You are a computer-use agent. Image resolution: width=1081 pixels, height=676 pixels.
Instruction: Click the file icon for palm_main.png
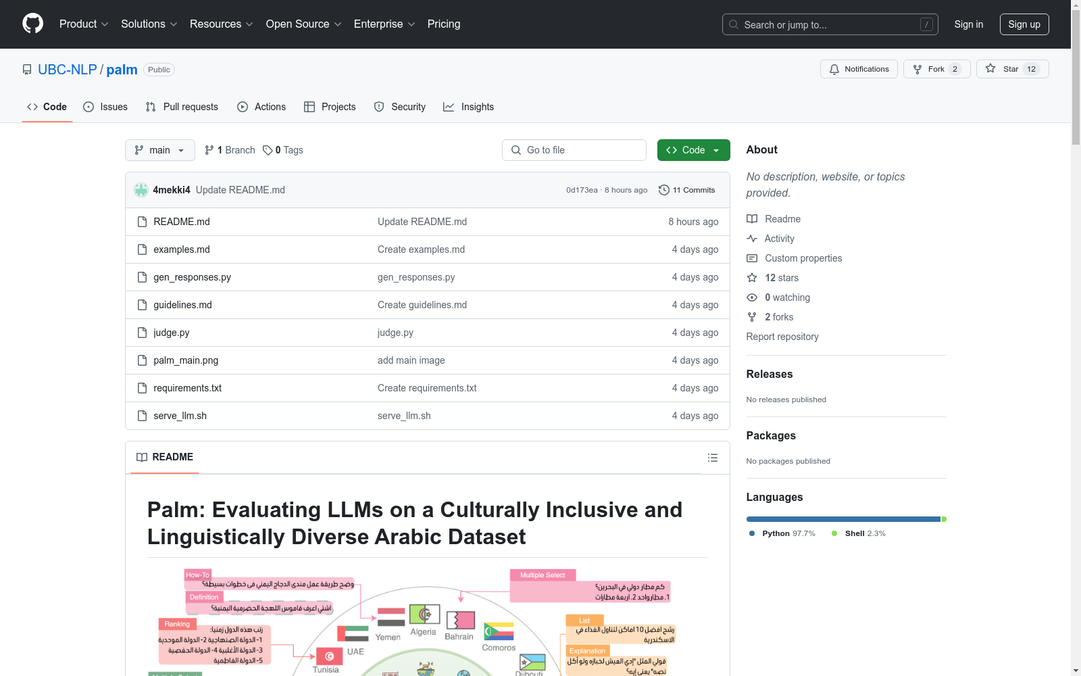coord(142,360)
